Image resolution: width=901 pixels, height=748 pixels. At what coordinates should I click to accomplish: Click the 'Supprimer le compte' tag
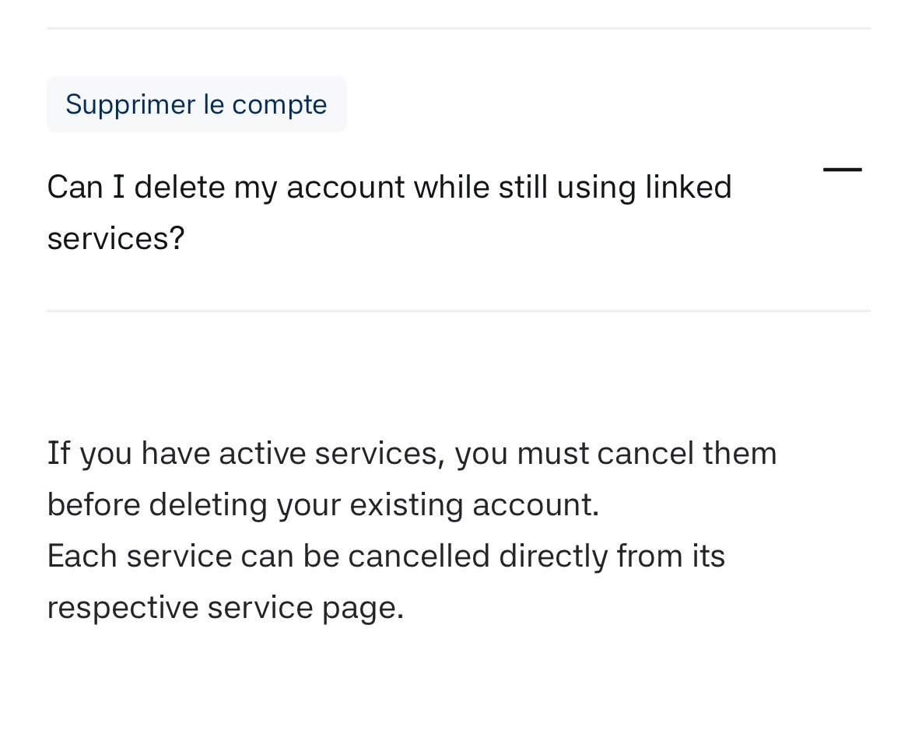(x=196, y=104)
